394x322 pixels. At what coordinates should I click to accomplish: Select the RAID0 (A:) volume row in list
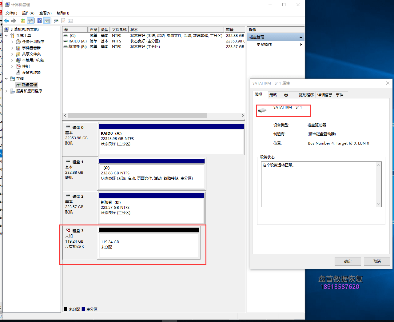click(153, 41)
